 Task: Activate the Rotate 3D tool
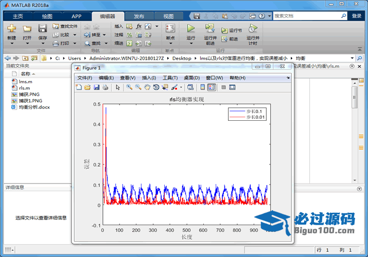pyautogui.click(x=156, y=87)
